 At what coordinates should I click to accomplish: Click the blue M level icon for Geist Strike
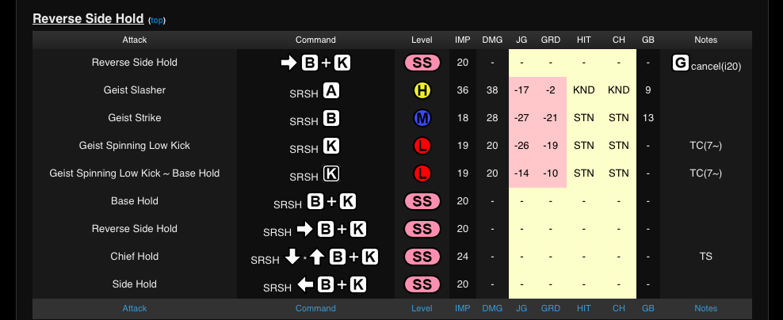(x=422, y=118)
